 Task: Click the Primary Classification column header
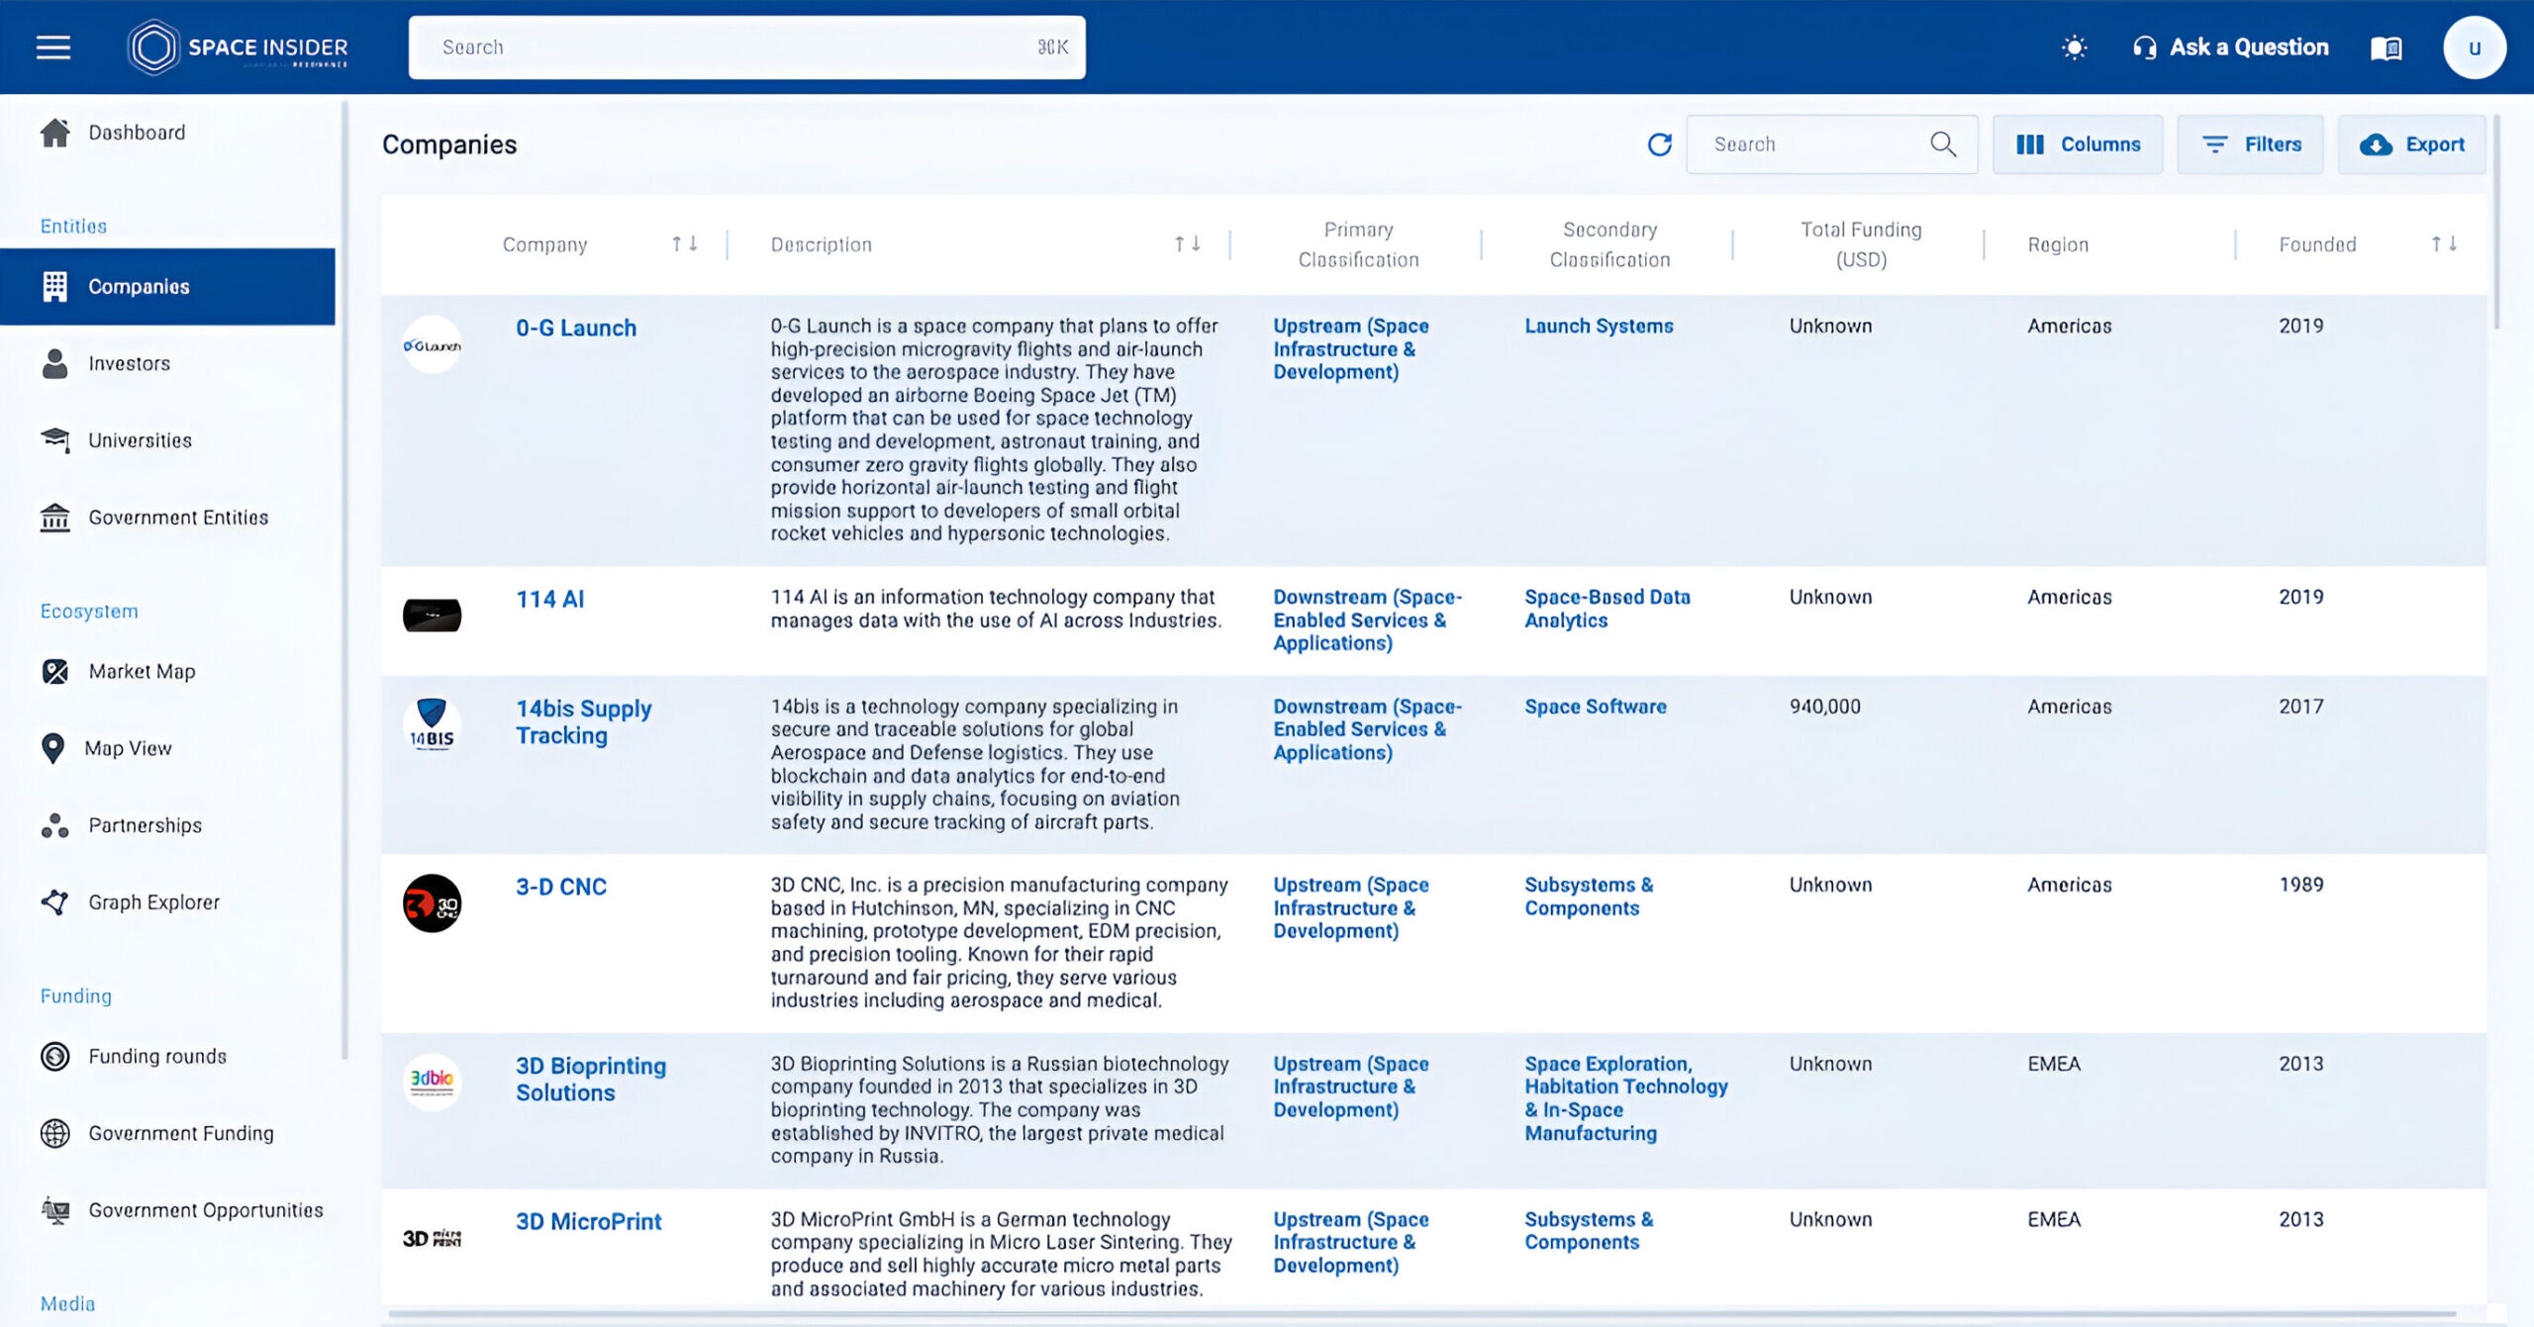(x=1358, y=244)
